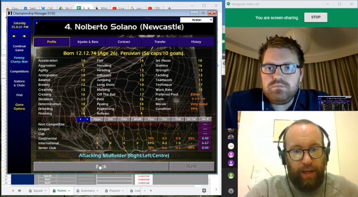This screenshot has height=197, width=358.
Task: Click the Gls stats column header
Action: 110,119
